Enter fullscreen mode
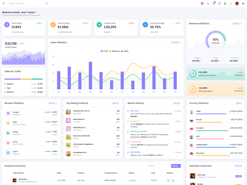The height and width of the screenshot is (185, 247). (x=231, y=3)
